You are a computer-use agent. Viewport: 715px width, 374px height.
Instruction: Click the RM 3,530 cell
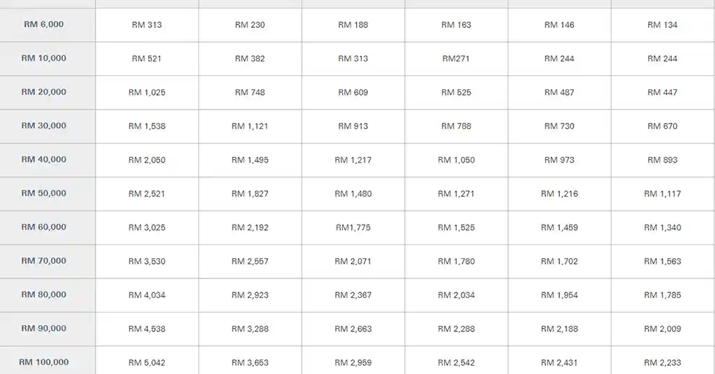pyautogui.click(x=147, y=262)
